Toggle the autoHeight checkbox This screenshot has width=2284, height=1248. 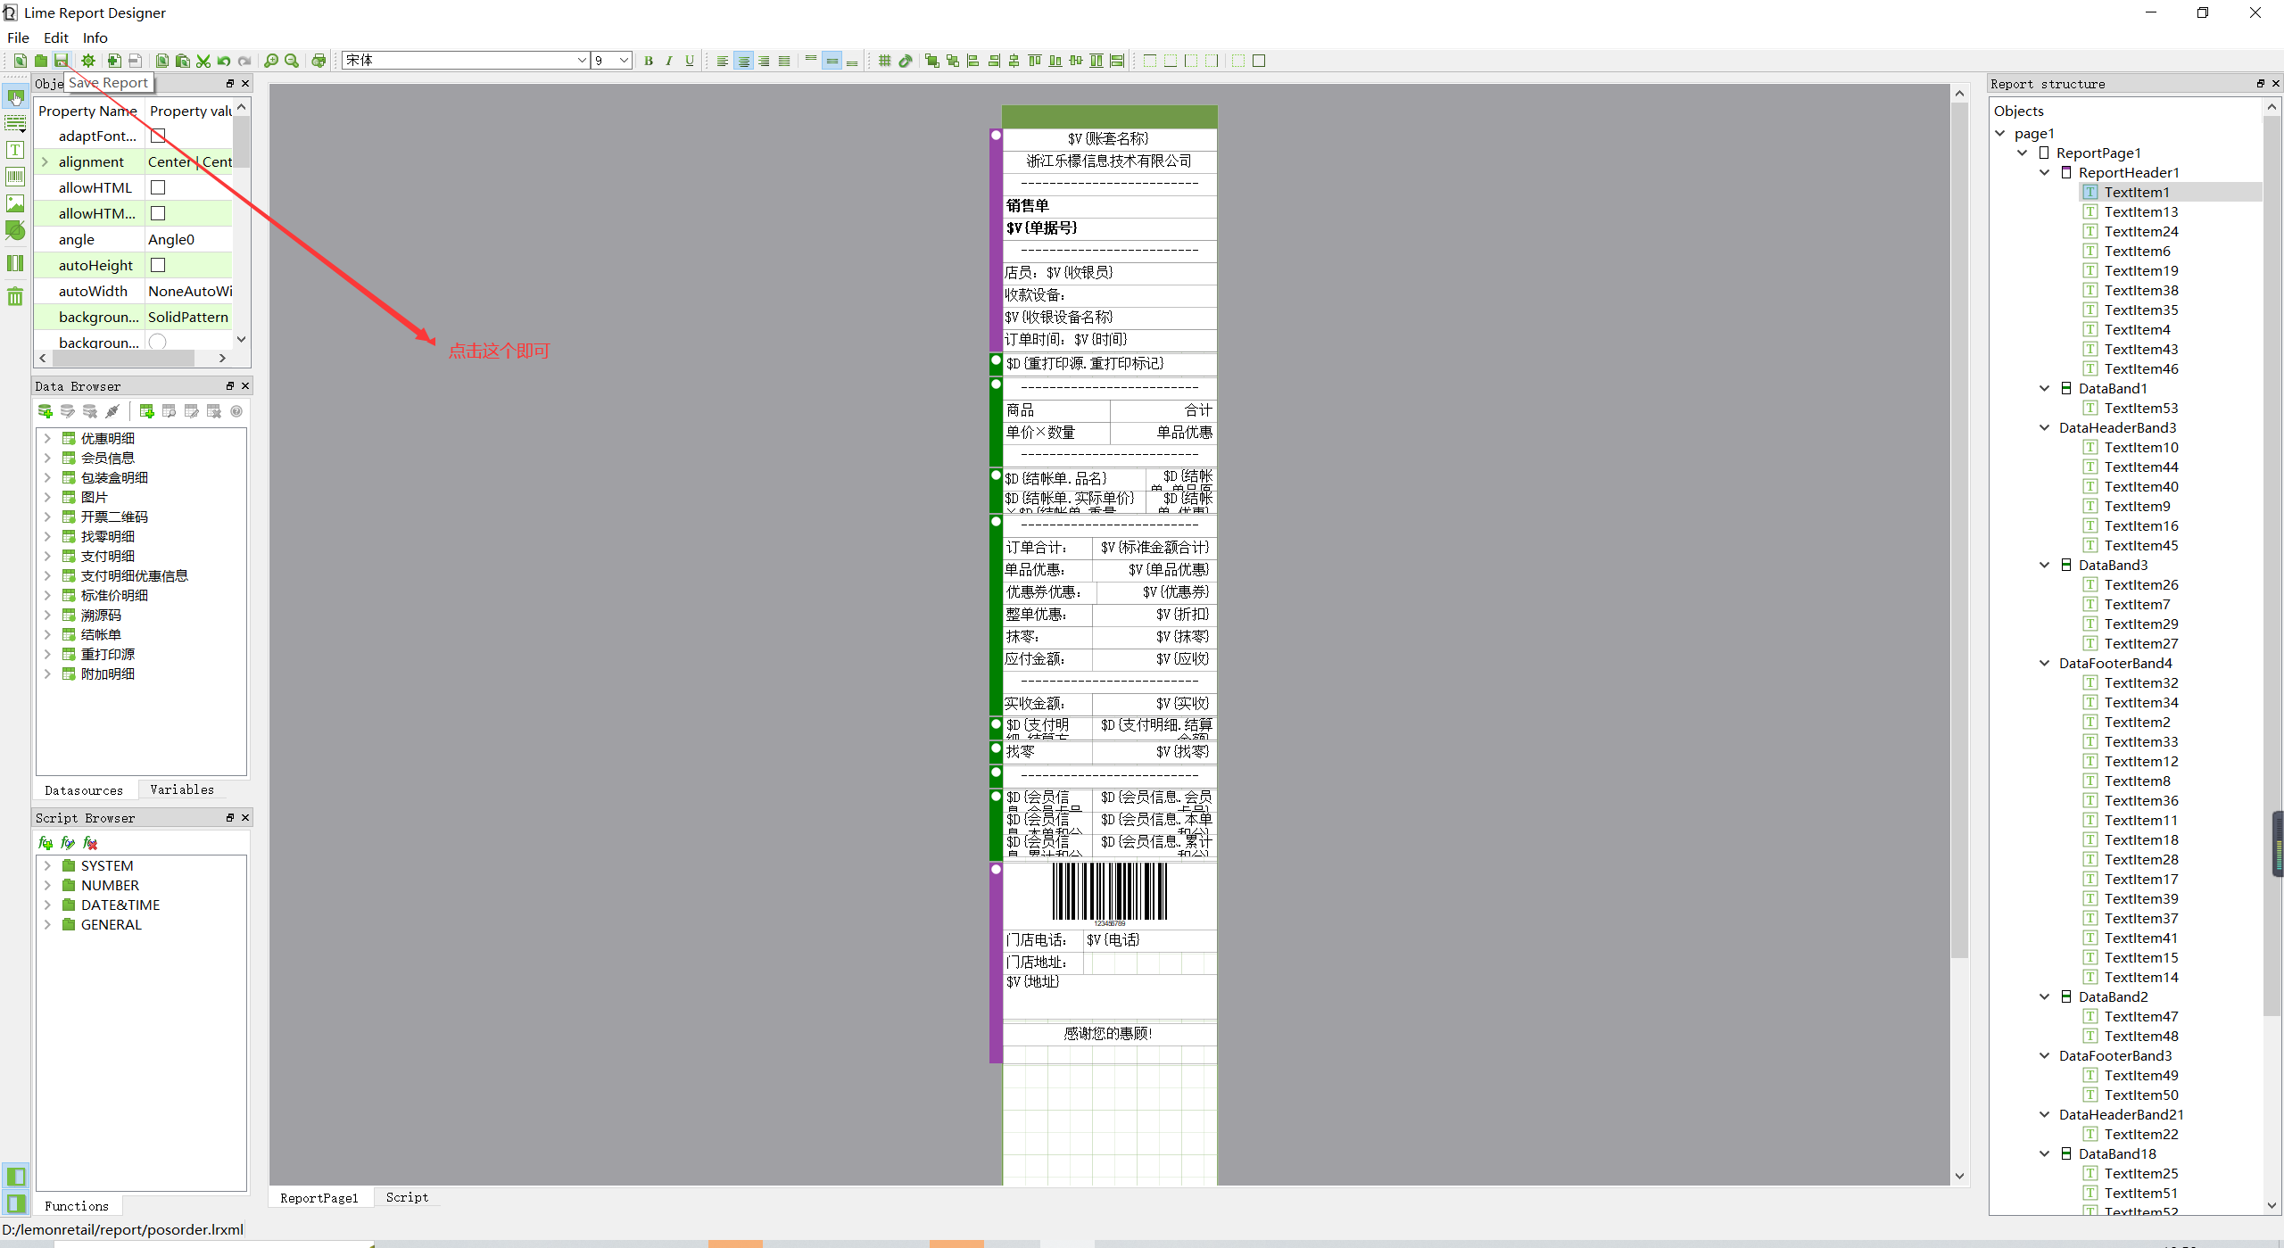click(x=158, y=265)
